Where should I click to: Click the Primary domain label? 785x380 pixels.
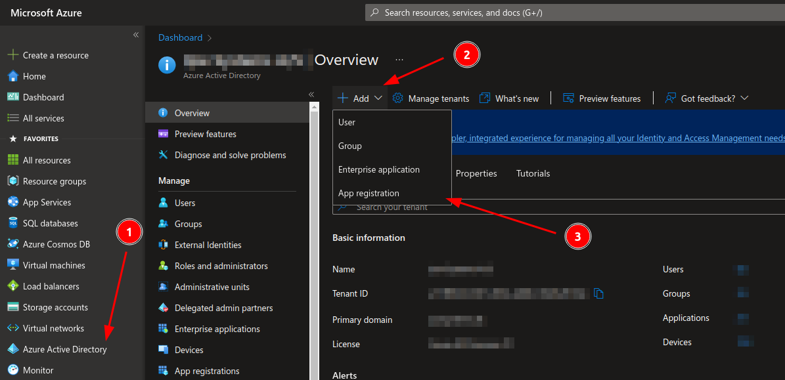[363, 320]
